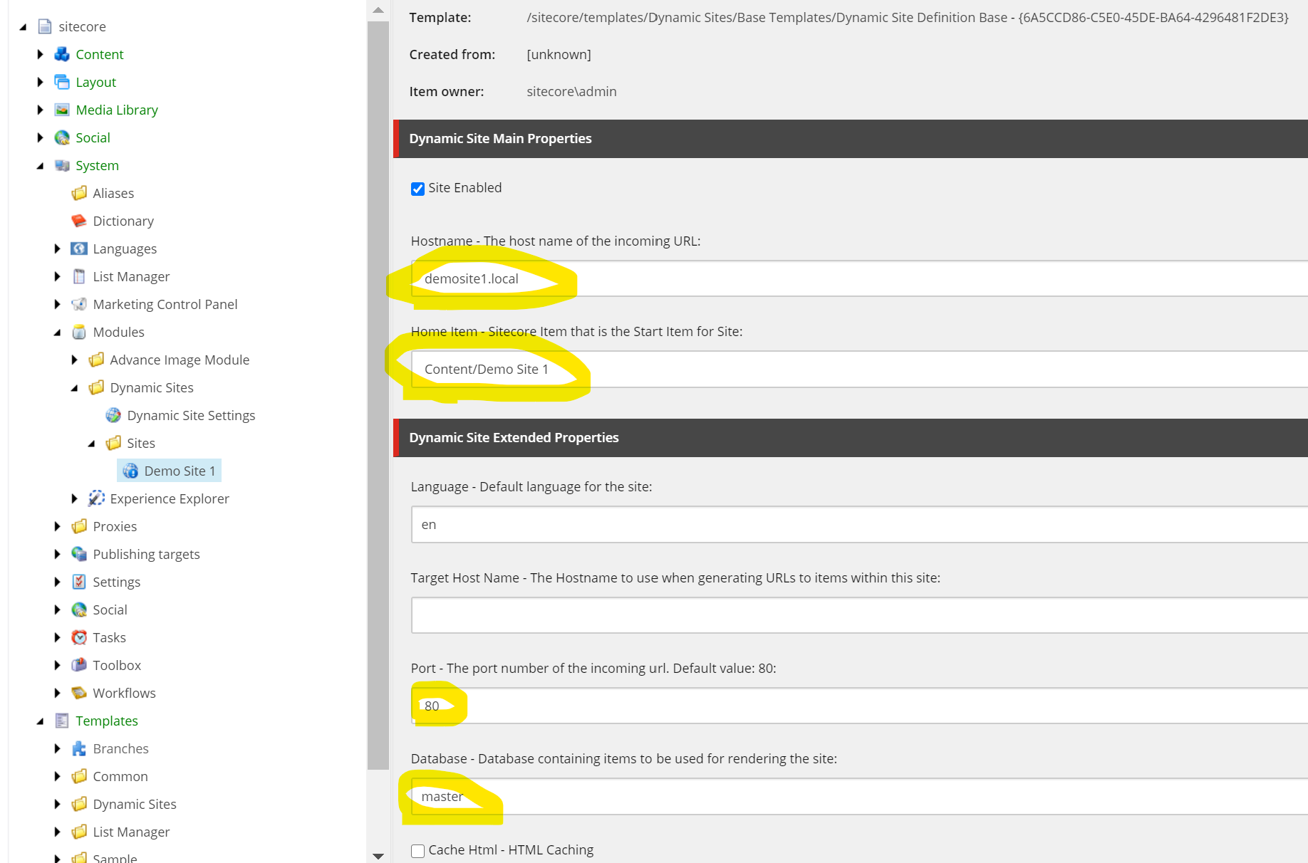The width and height of the screenshot is (1308, 863).
Task: Click the Port input field
Action: click(859, 706)
